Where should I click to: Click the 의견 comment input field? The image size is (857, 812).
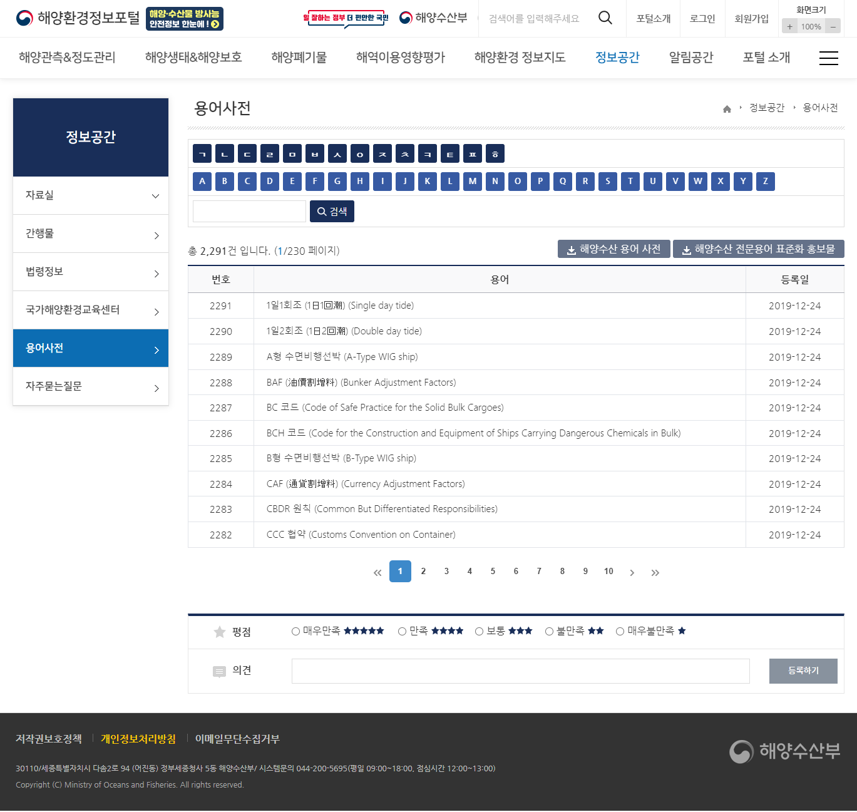tap(520, 671)
